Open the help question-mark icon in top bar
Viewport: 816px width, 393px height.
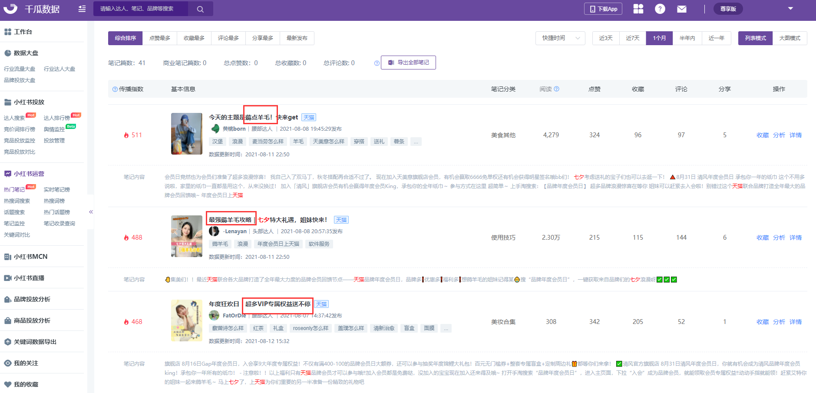660,9
